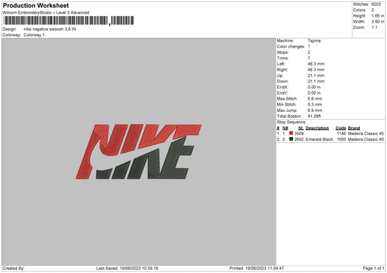Select the Width value 3.80 in

377,22
